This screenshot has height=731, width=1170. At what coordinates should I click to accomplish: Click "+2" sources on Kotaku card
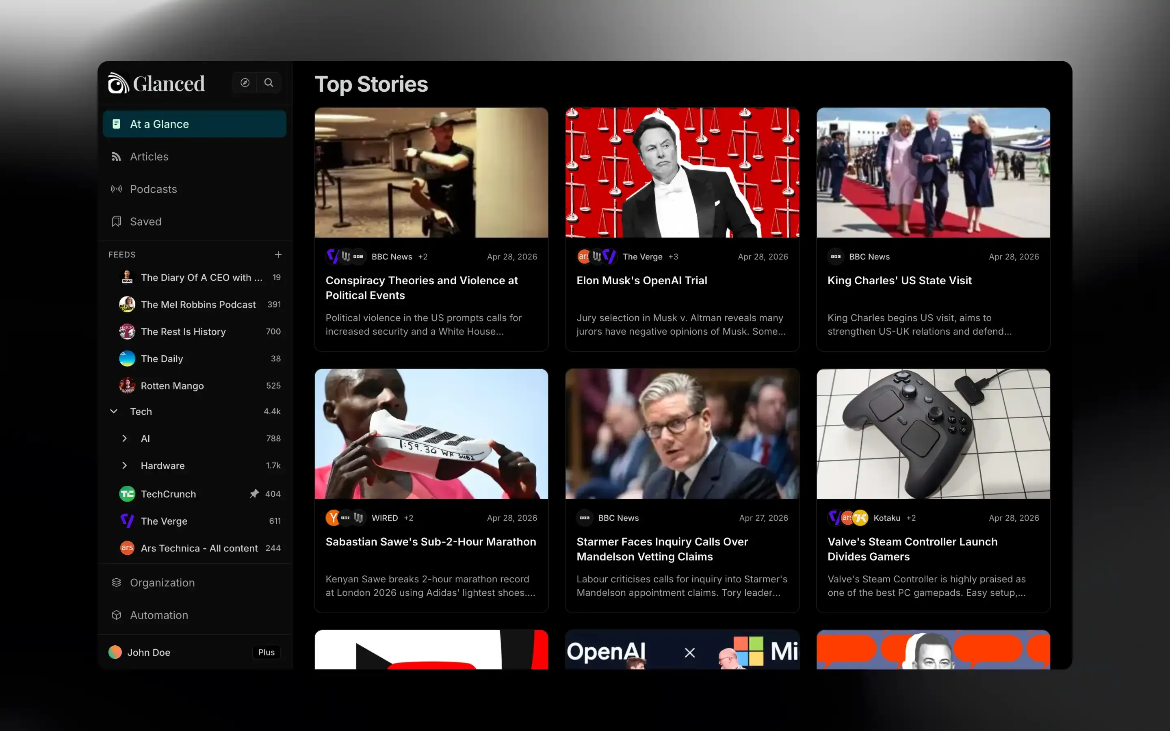[x=911, y=518]
